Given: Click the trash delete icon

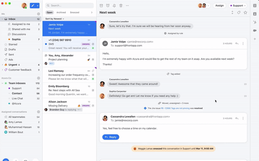Looking at the screenshot, I should 121,6.
